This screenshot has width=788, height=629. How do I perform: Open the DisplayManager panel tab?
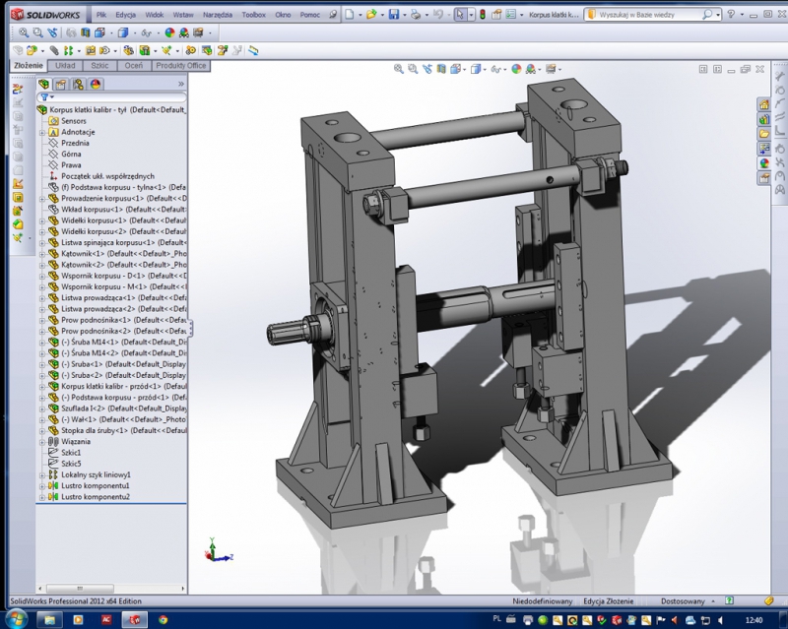point(94,85)
